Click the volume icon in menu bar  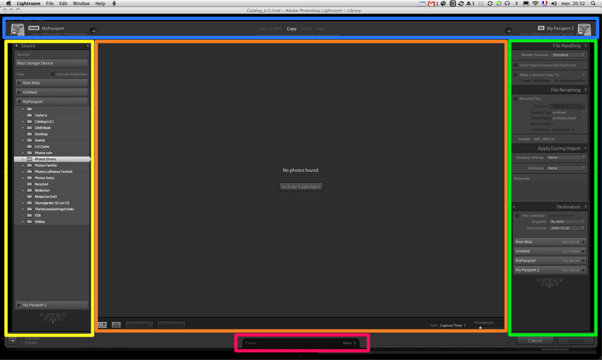(x=554, y=4)
